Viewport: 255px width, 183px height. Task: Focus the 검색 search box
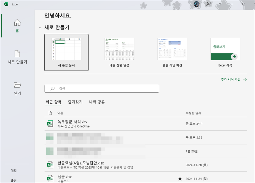coord(102,89)
